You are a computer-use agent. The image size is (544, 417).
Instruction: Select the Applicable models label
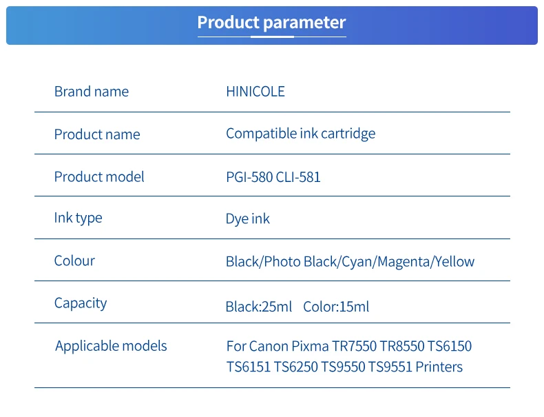111,346
